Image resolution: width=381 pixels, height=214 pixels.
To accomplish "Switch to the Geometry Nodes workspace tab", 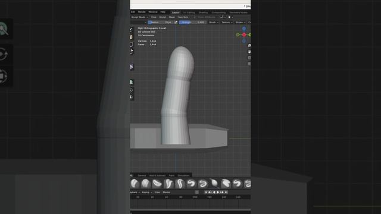I will [x=238, y=12].
